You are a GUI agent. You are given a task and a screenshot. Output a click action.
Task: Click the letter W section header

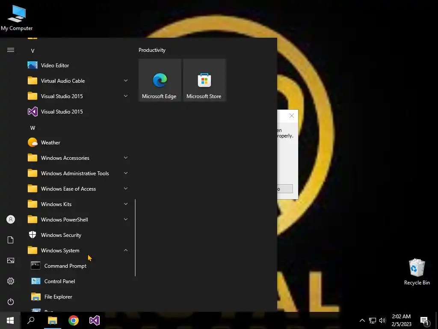point(33,128)
